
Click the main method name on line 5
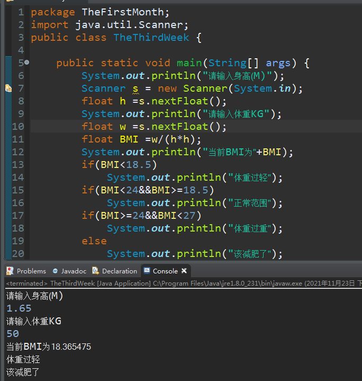(189, 63)
